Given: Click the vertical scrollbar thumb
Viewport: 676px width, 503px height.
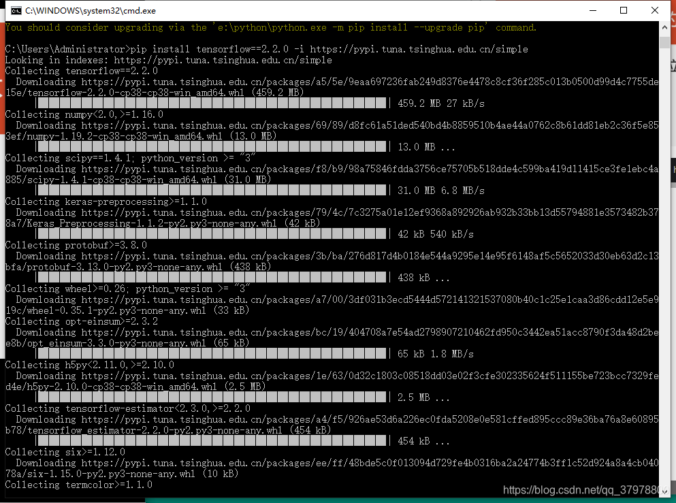Looking at the screenshot, I should 664,42.
